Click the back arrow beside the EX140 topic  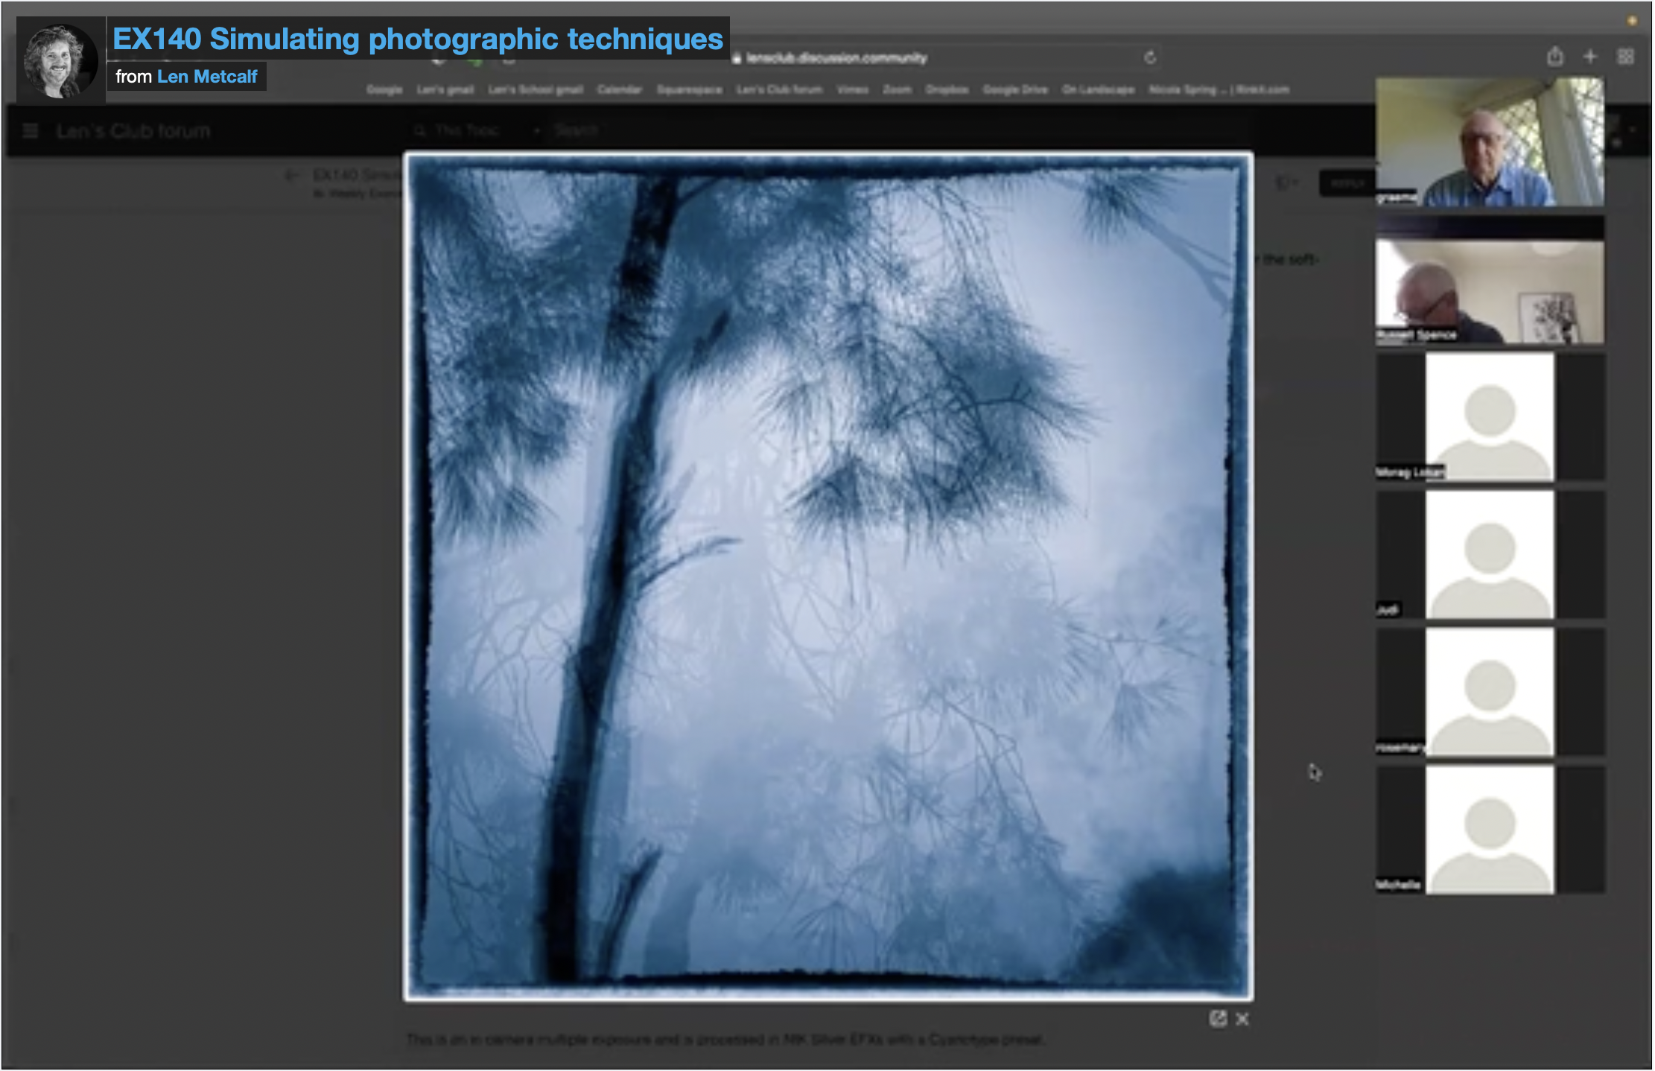click(x=292, y=176)
